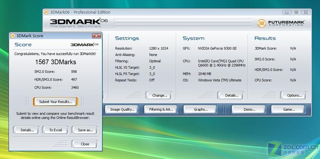Launch Game button
This screenshot has width=320, height=159.
point(288,109)
